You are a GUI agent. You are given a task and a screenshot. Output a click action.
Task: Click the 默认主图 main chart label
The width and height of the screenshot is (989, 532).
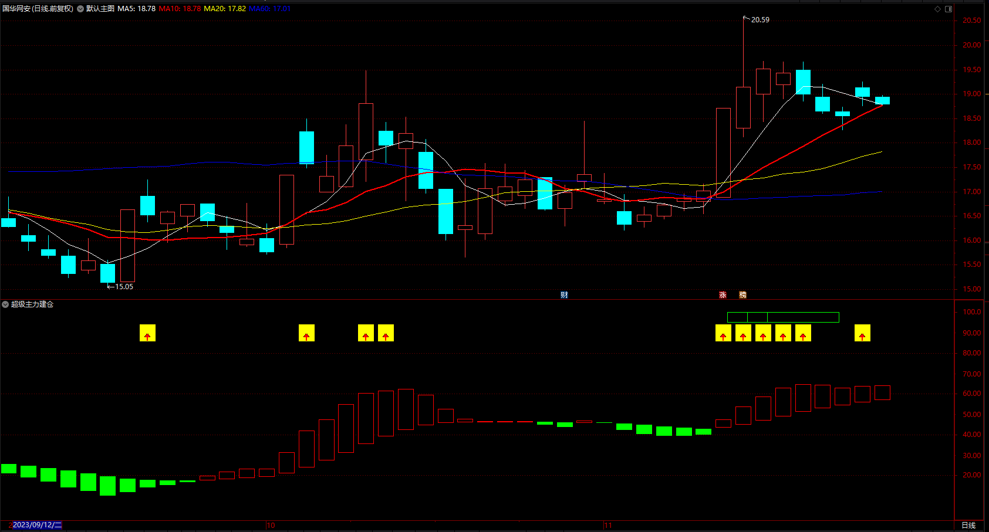pos(100,9)
